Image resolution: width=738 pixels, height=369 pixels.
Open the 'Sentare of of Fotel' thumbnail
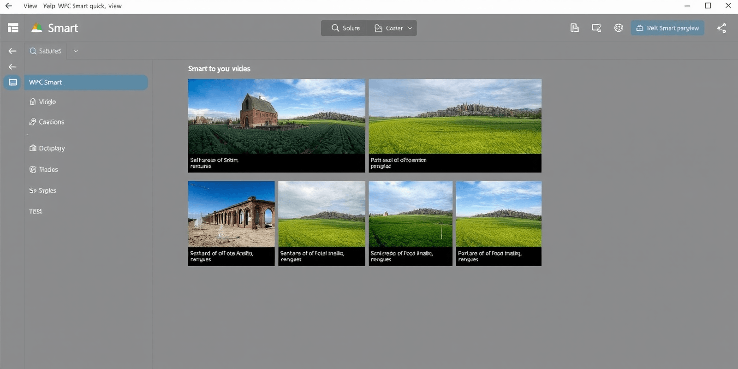pyautogui.click(x=321, y=223)
